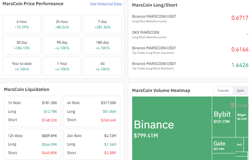Open the See Historical Data link
The height and width of the screenshot is (160, 249).
(106, 4)
